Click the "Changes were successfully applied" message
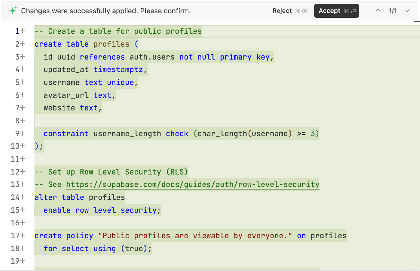Screen dimensions: 420x271 point(106,11)
